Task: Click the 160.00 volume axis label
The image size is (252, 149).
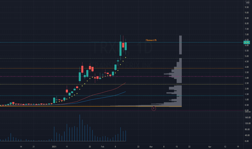Action: point(248,118)
